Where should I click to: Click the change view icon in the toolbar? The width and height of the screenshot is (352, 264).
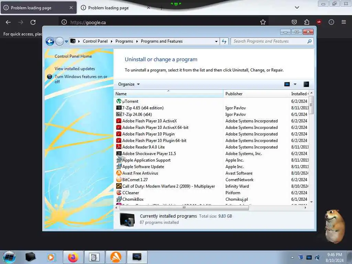point(287,84)
